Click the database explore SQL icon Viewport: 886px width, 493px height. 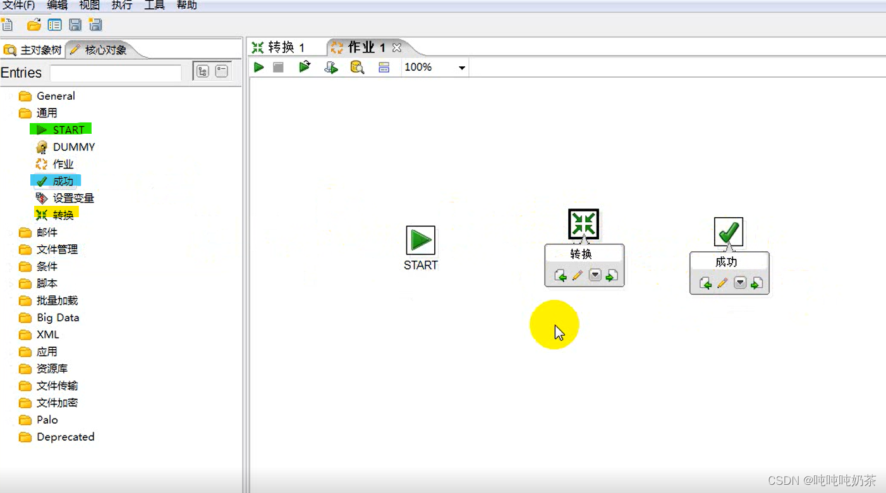pos(358,67)
